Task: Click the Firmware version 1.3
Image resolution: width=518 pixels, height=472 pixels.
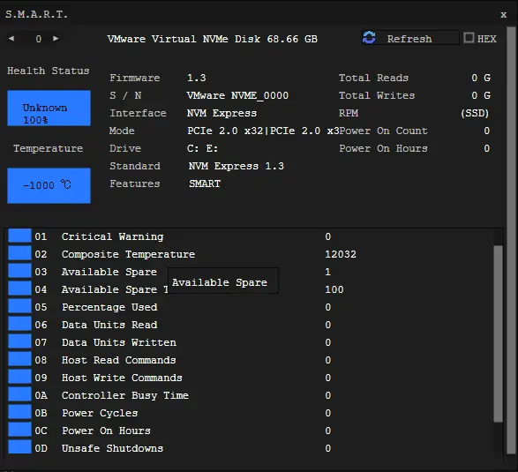Action: click(x=197, y=78)
